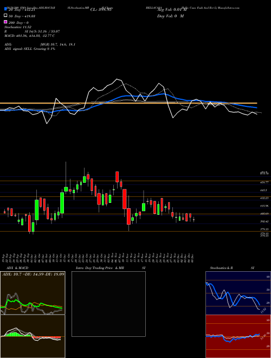
Task: Click the 432.23 price axis label
Action: pos(264,198)
